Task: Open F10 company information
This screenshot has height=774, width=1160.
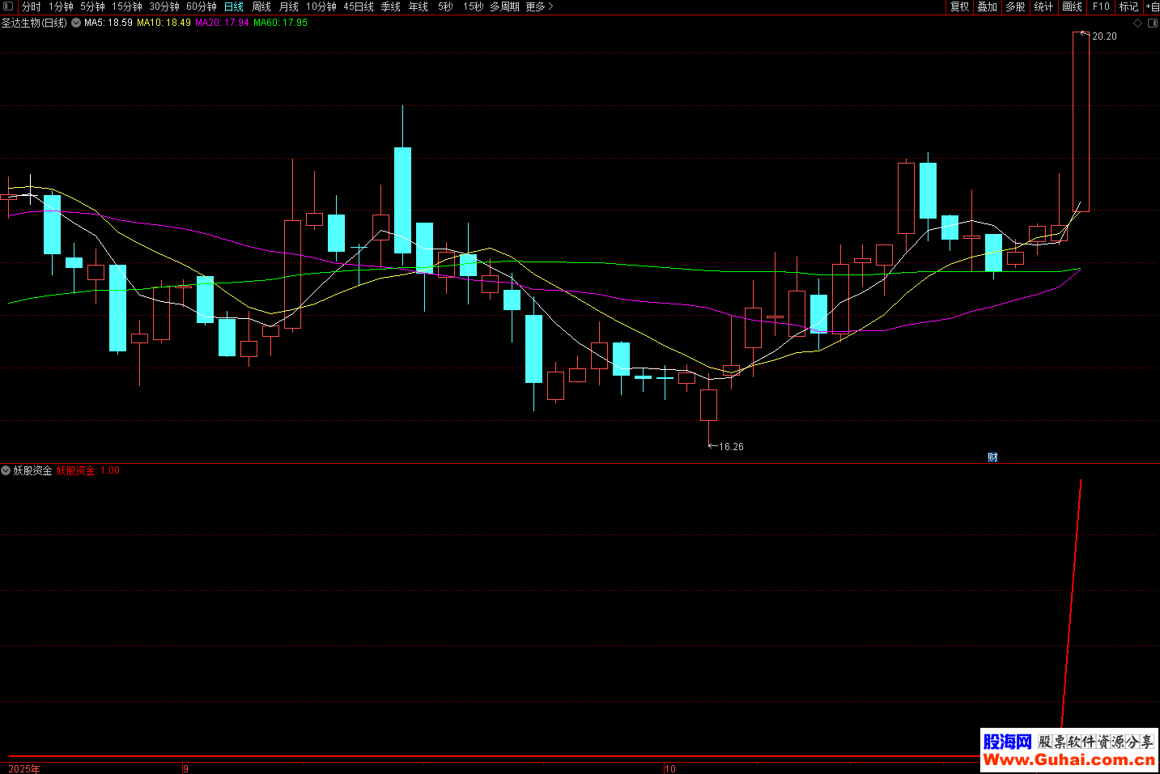Action: tap(1101, 6)
